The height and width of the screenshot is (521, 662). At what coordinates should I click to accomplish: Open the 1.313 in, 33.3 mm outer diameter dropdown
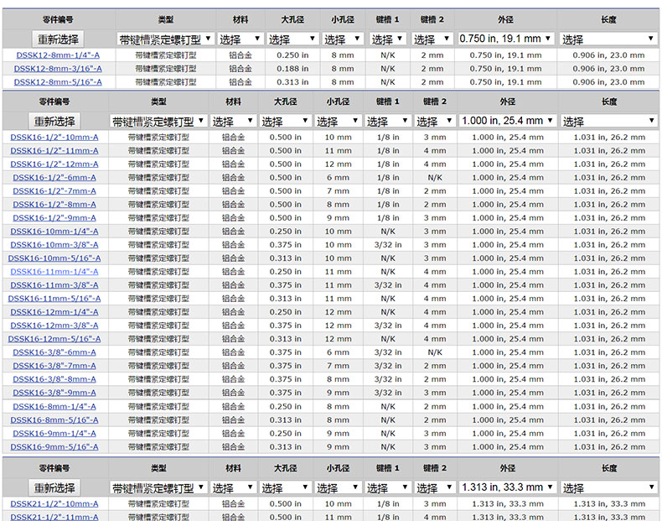(x=509, y=487)
